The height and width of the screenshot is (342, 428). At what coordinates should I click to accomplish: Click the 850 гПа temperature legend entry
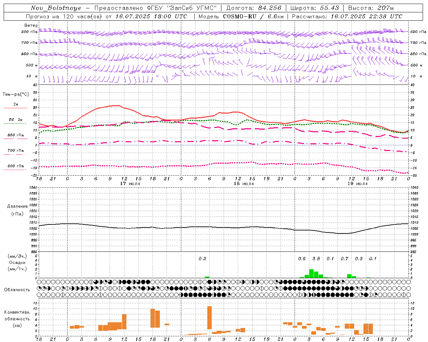click(15, 135)
